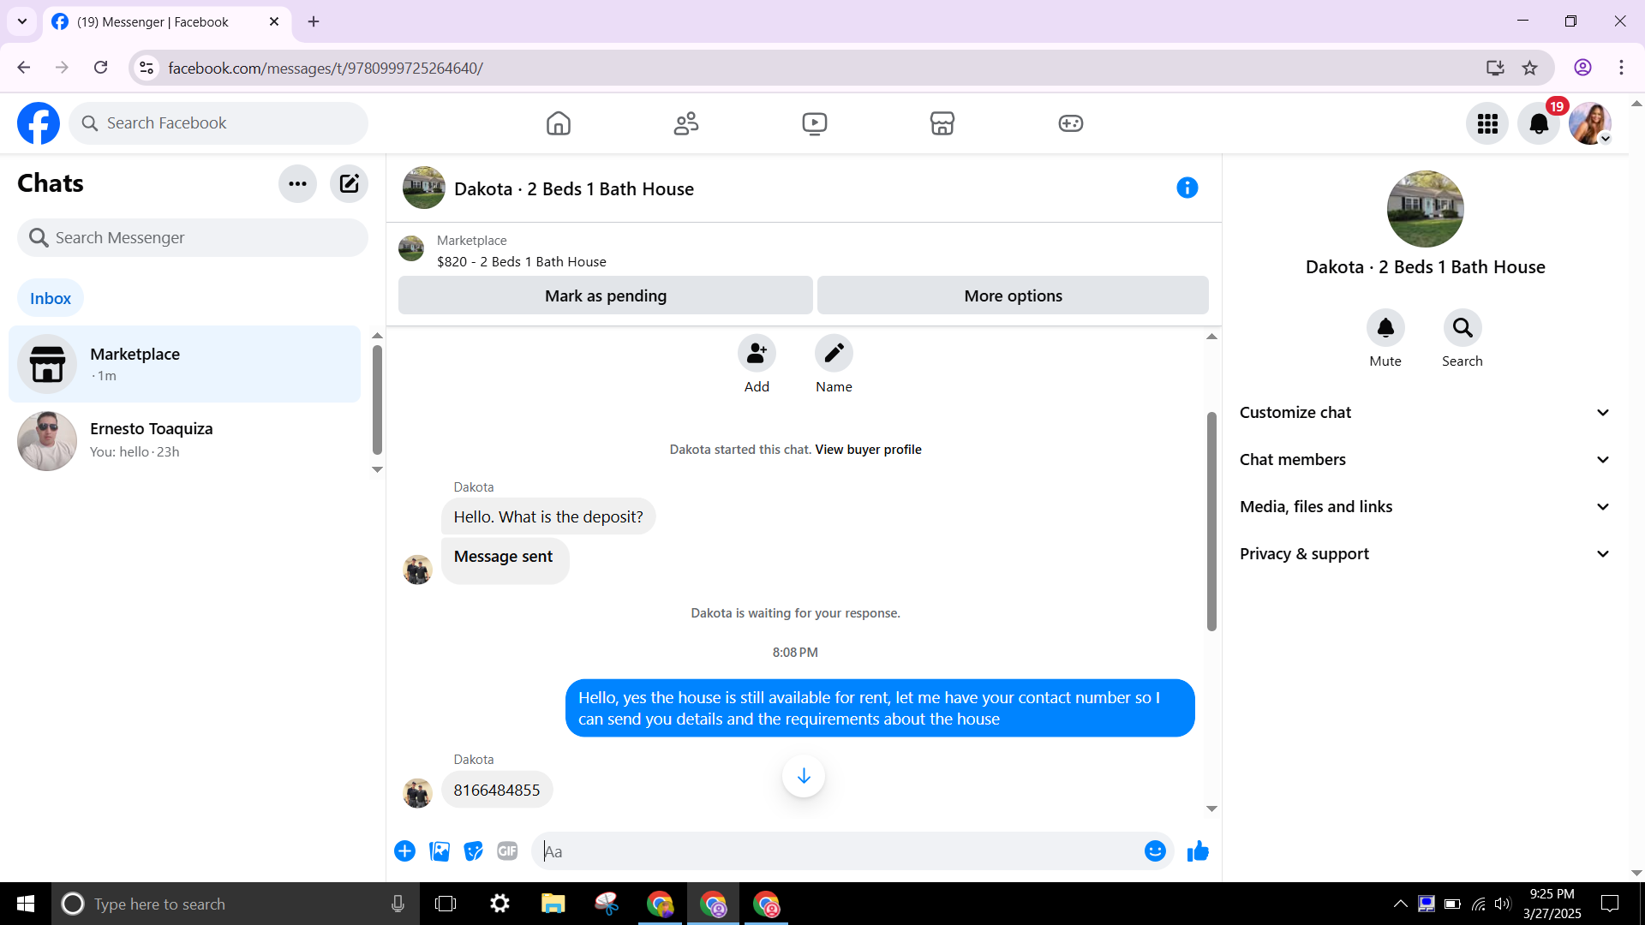Attach a photo using the image icon
The image size is (1645, 925).
pos(440,851)
